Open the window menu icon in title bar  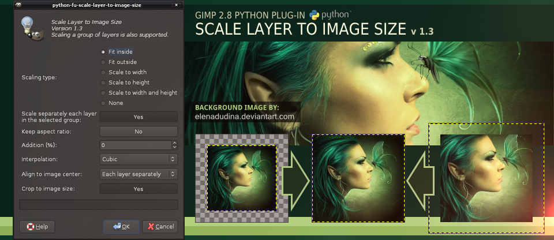click(x=18, y=5)
